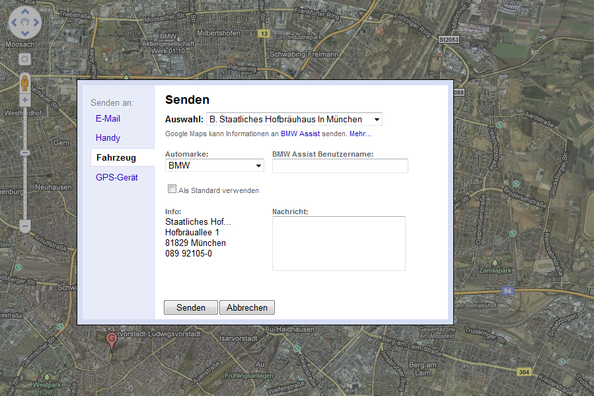This screenshot has width=594, height=396.
Task: Click the Mehr... link
Action: [x=360, y=134]
